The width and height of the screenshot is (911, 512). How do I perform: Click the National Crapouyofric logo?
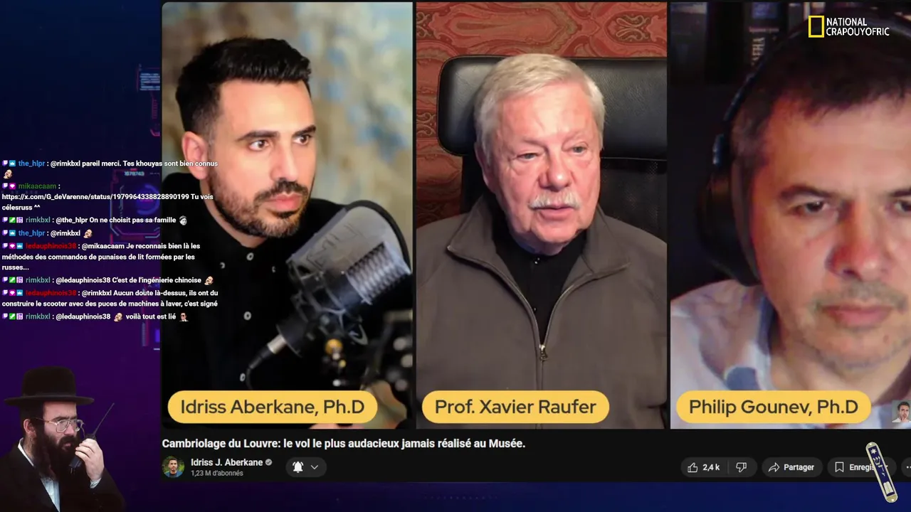click(x=848, y=27)
